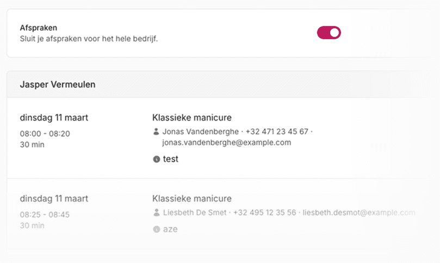This screenshot has width=440, height=263.
Task: Select the second Klassieke manicure title
Action: 192,198
